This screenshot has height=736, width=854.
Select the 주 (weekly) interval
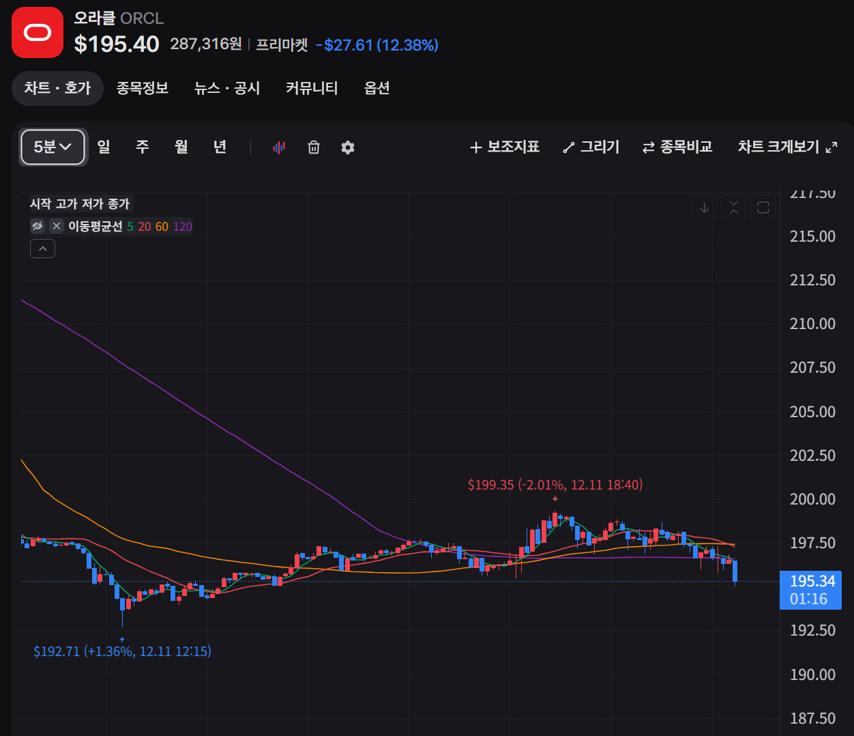(x=142, y=147)
